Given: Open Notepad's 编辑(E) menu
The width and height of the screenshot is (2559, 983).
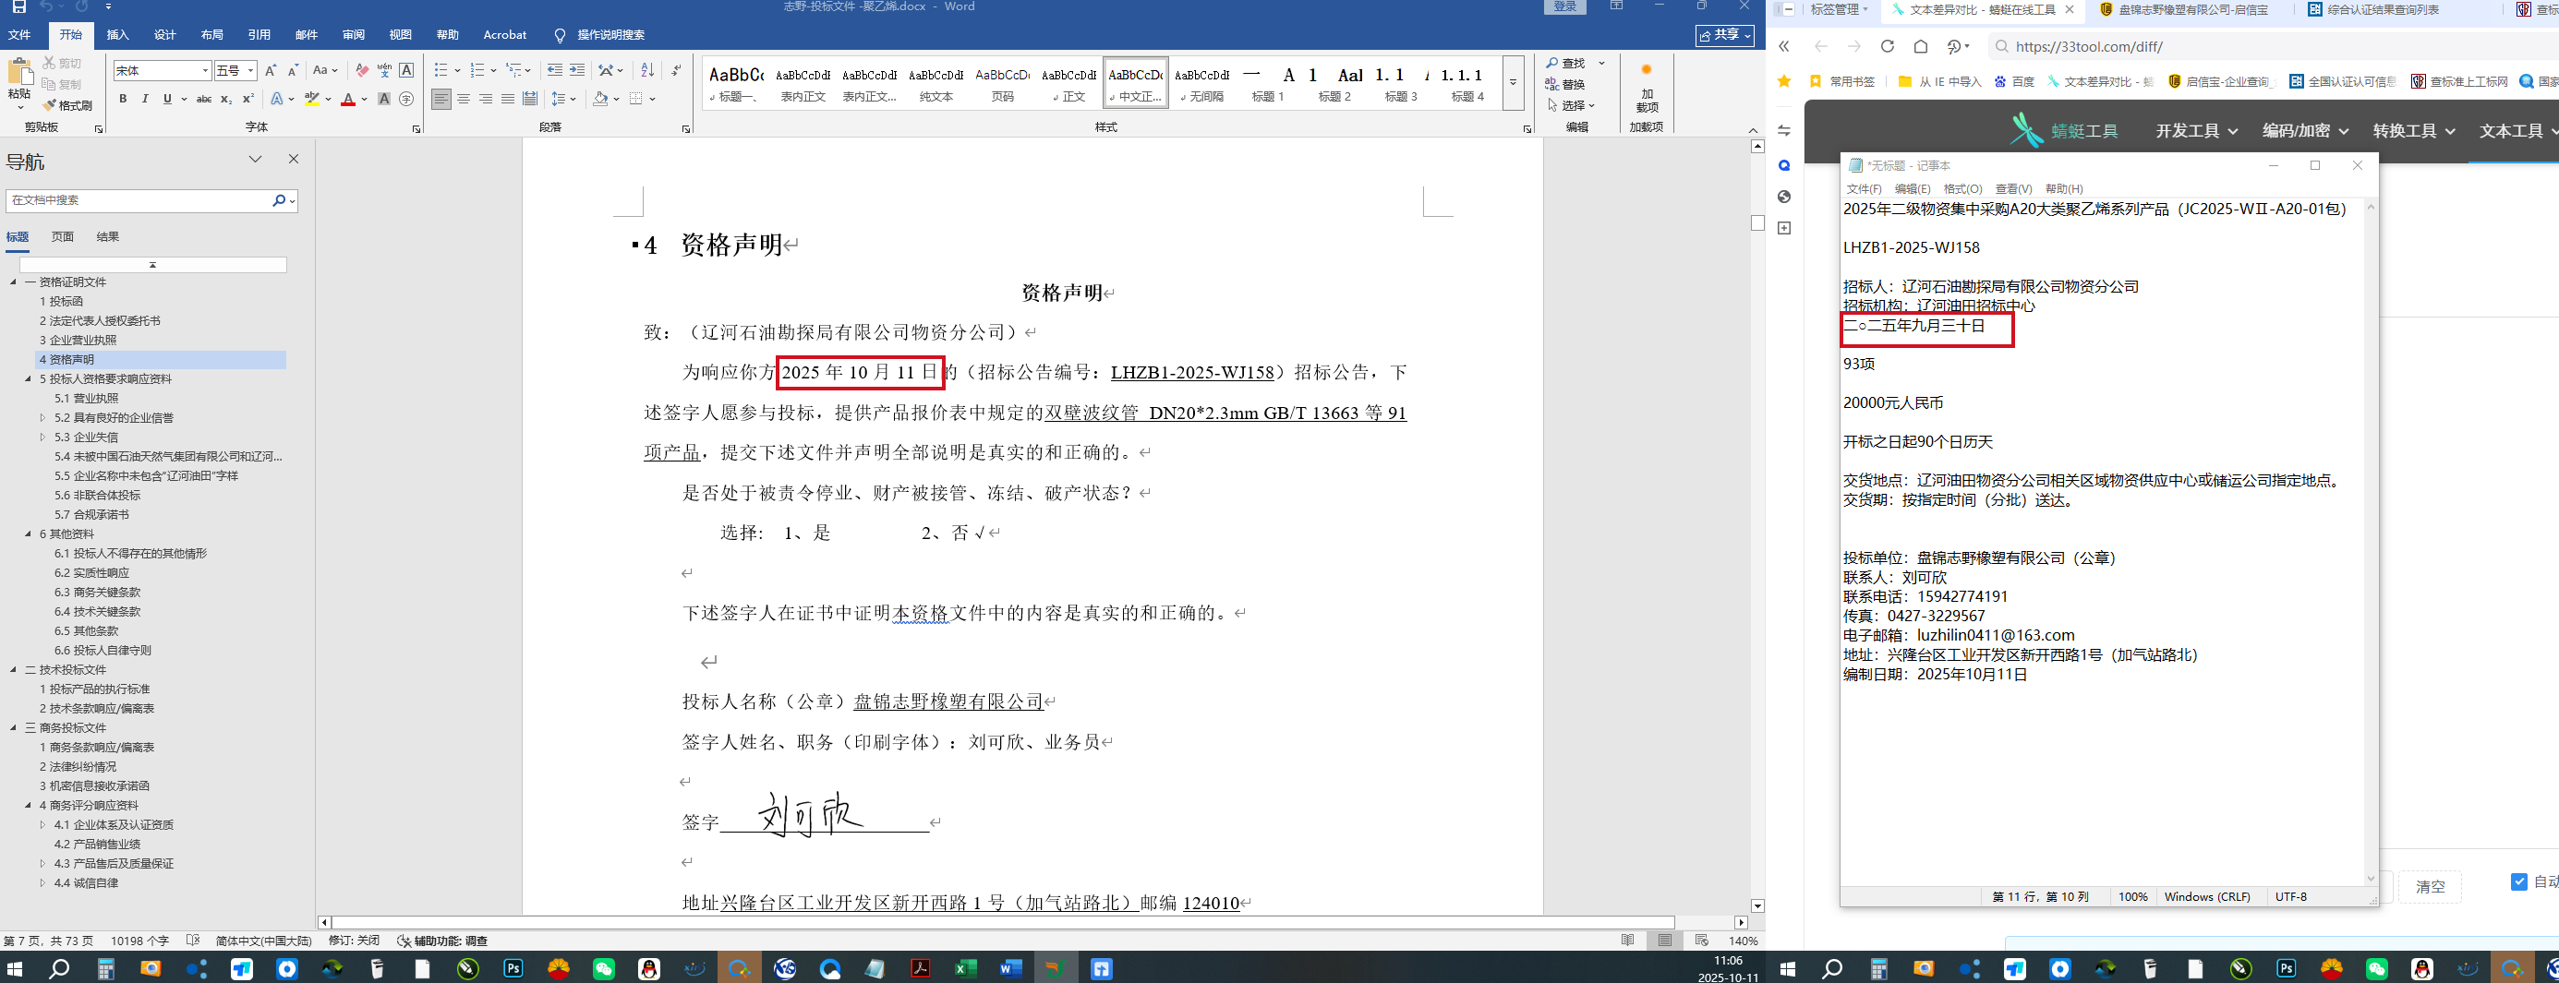Looking at the screenshot, I should (x=1913, y=188).
